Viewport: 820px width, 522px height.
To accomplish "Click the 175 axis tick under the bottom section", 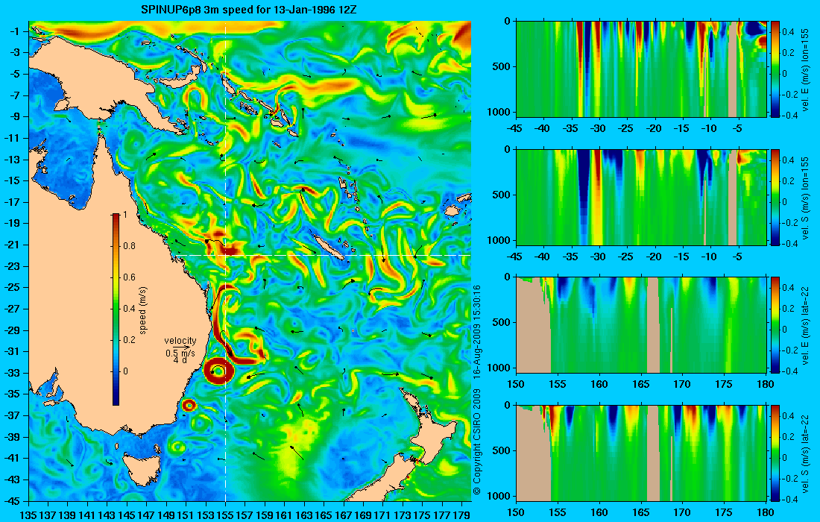I will pyautogui.click(x=724, y=512).
